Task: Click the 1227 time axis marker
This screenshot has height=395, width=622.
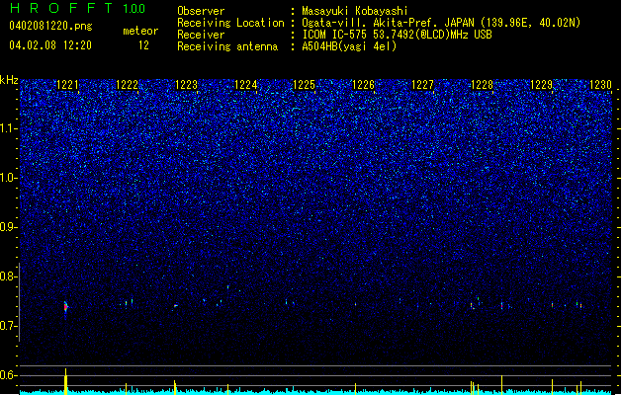Action: tap(422, 85)
